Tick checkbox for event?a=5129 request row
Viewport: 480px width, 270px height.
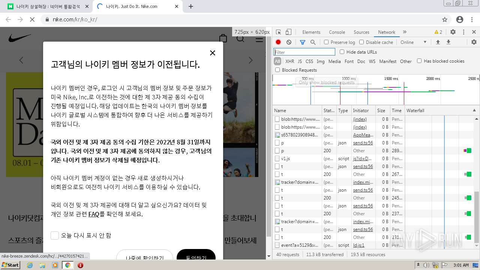(277, 245)
